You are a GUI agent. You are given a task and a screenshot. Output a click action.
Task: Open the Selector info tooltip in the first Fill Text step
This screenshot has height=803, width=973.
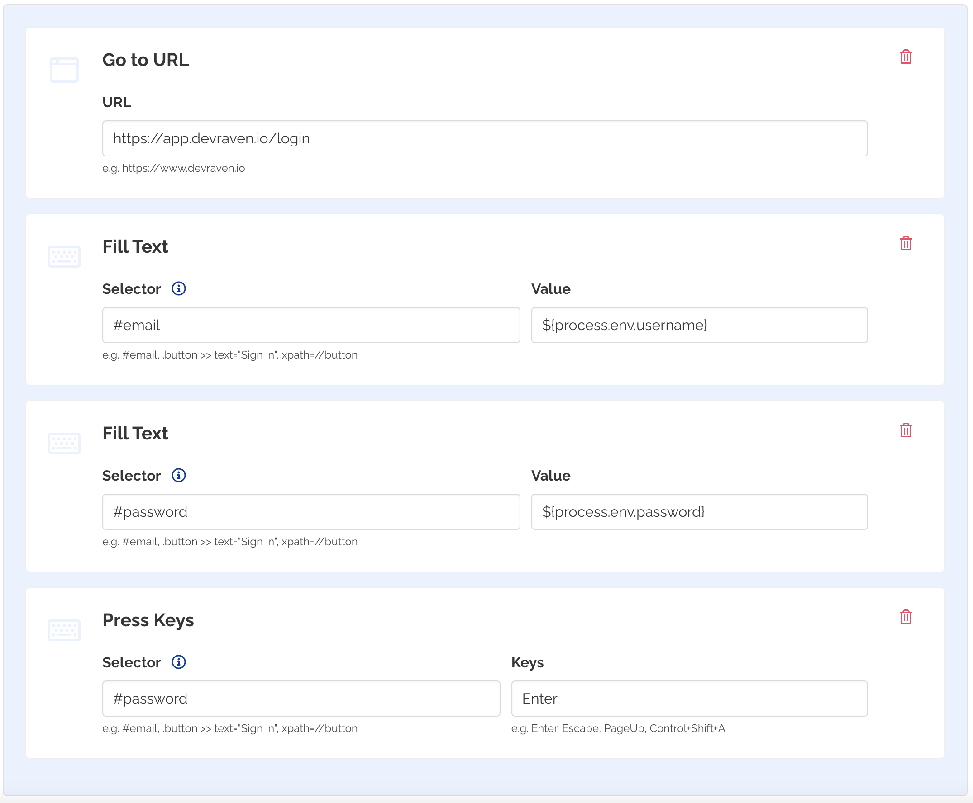click(179, 288)
